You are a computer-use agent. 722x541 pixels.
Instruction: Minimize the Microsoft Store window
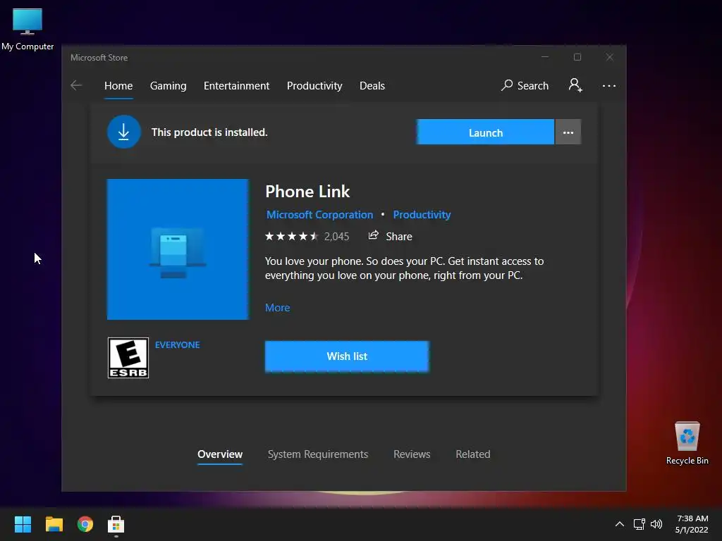point(545,57)
